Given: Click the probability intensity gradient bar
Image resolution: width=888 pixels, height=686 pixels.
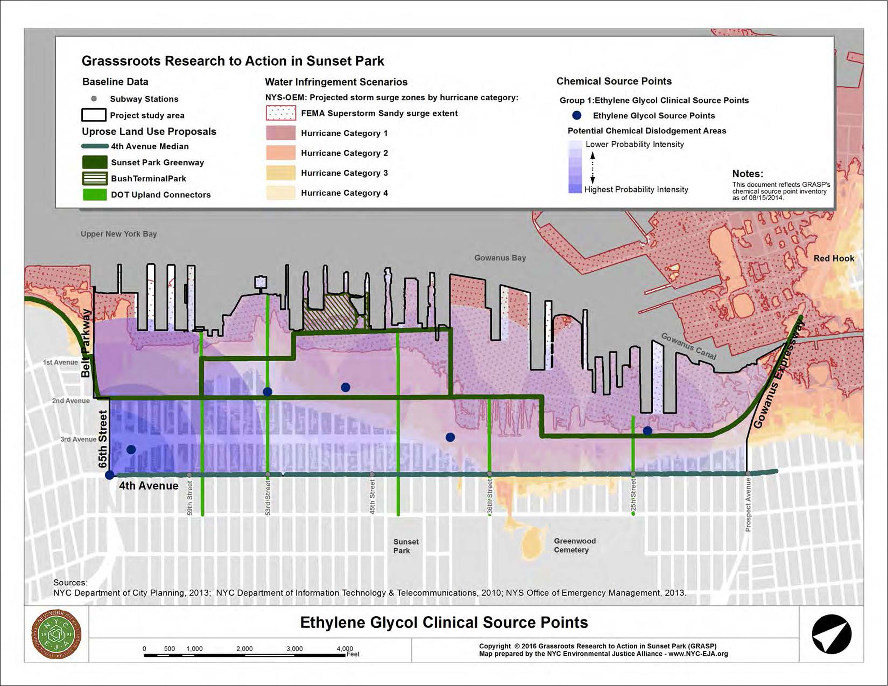Looking at the screenshot, I should (575, 167).
